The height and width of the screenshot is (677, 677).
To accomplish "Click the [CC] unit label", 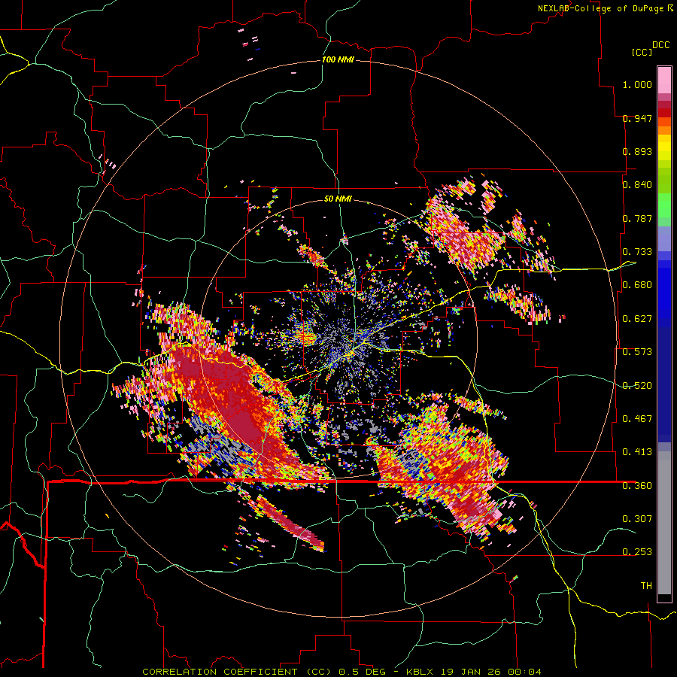I will coord(642,52).
